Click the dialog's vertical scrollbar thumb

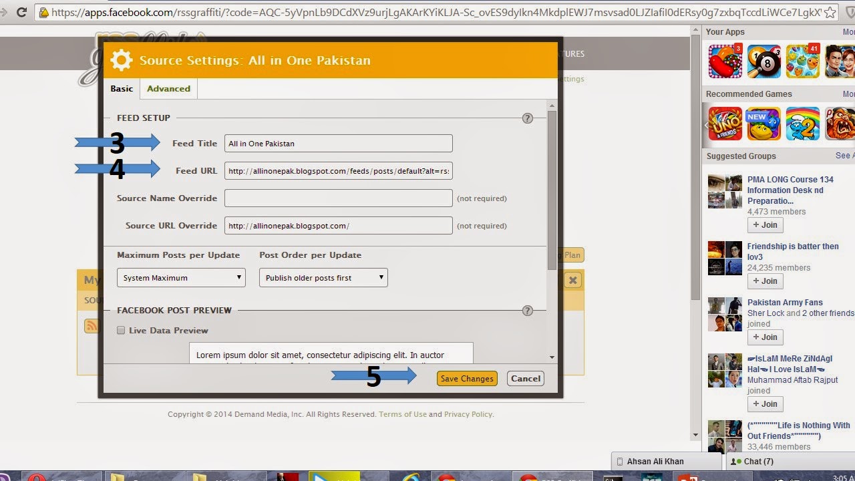click(552, 190)
